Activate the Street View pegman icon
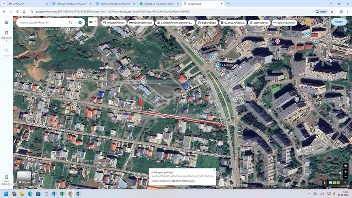The height and width of the screenshot is (198, 352). click(x=325, y=183)
